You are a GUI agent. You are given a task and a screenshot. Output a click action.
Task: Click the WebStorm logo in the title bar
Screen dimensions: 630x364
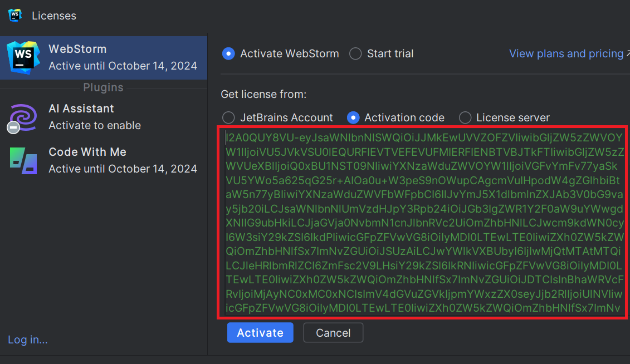(x=14, y=16)
